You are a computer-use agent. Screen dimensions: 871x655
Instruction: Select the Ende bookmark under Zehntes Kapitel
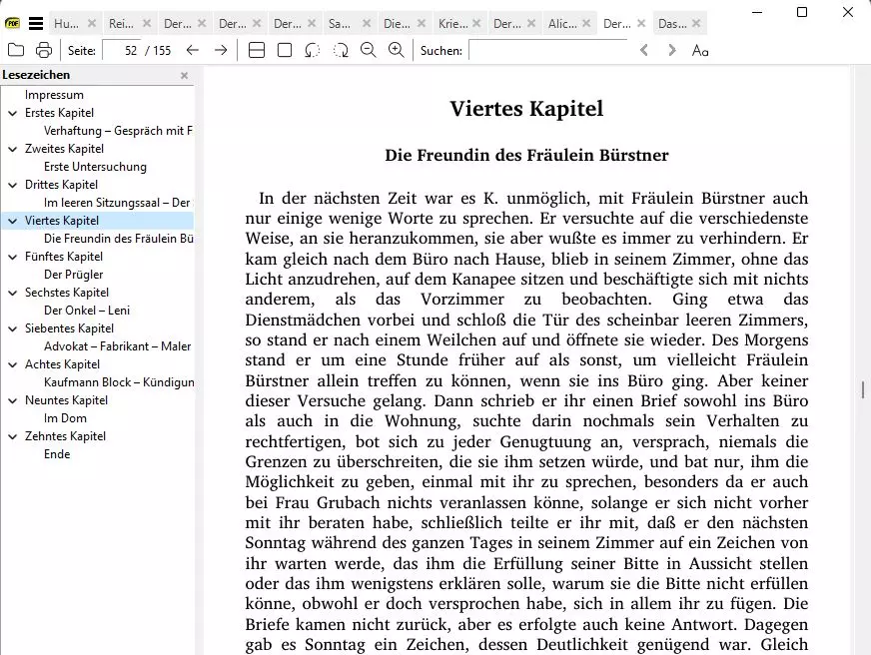click(x=57, y=453)
